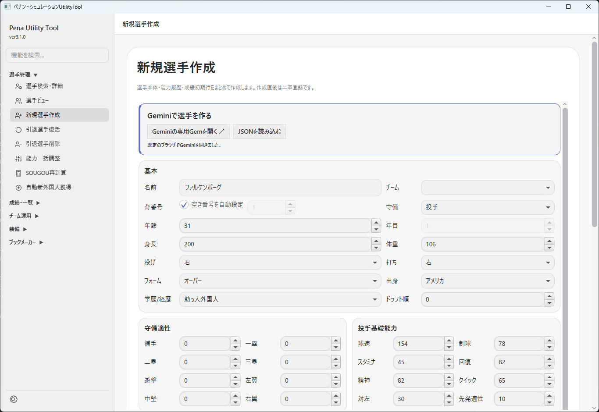Click the app icon in title bar
The height and width of the screenshot is (412, 599).
(7, 7)
